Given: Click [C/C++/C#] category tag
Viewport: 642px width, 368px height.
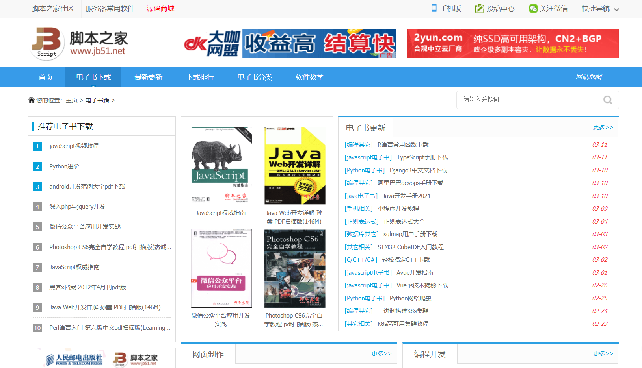Looking at the screenshot, I should coord(361,260).
